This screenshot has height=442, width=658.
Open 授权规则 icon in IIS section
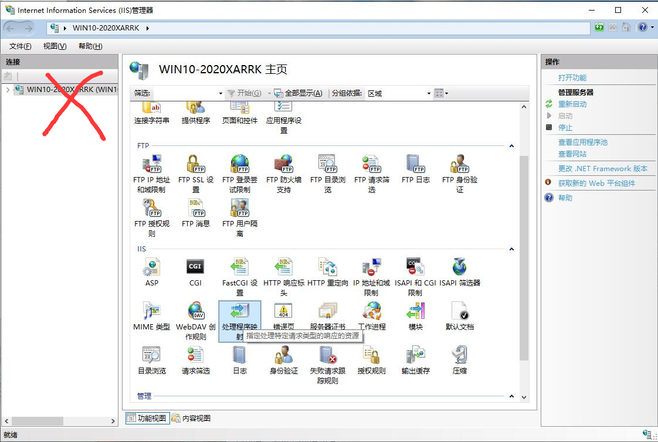tap(372, 361)
